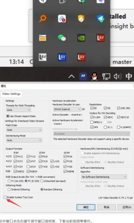Toggle UYVY output format checkbox

pyautogui.click(x=28, y=161)
